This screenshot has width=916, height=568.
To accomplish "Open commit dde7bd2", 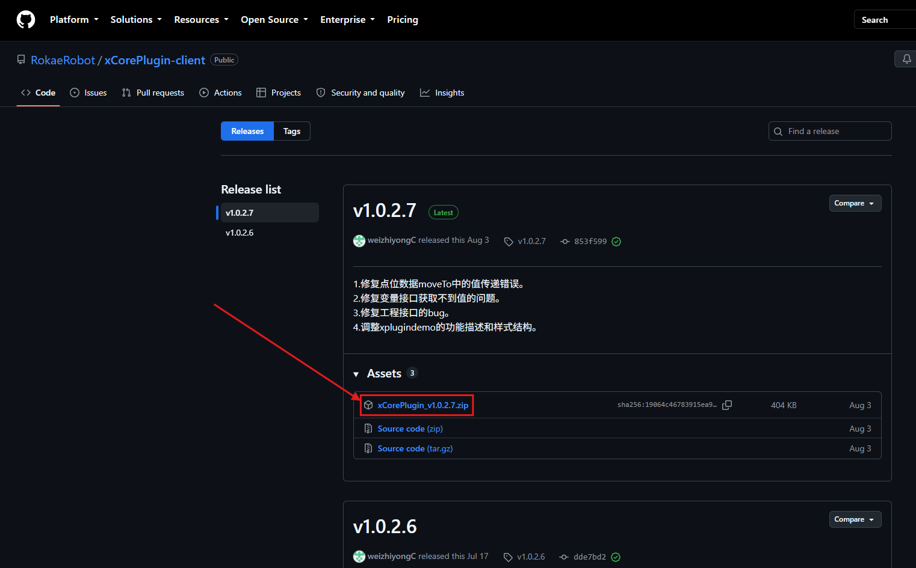I will click(590, 557).
